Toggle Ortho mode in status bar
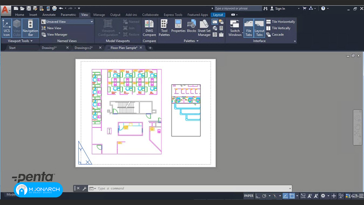Viewport: 364px width, 205px height. click(x=258, y=196)
